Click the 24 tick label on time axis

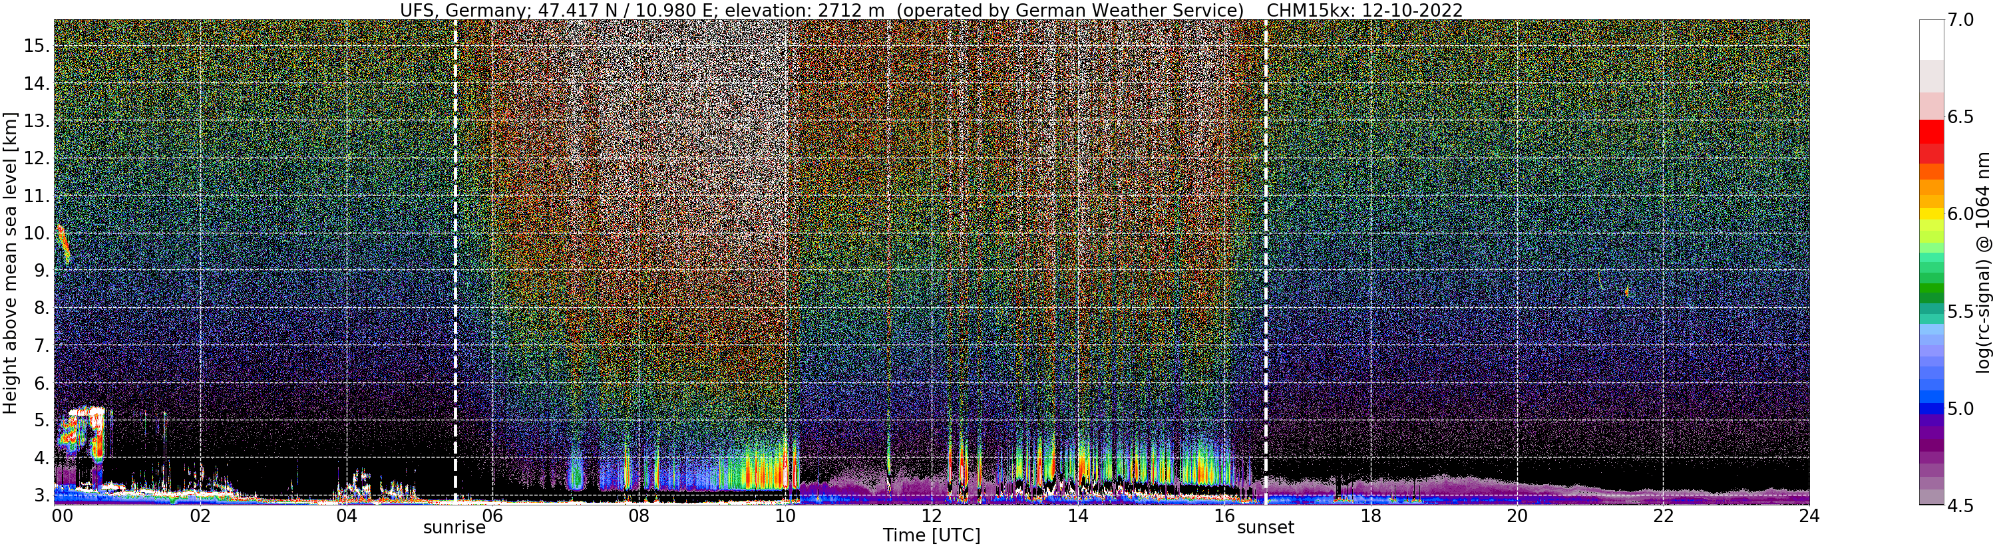[1809, 515]
